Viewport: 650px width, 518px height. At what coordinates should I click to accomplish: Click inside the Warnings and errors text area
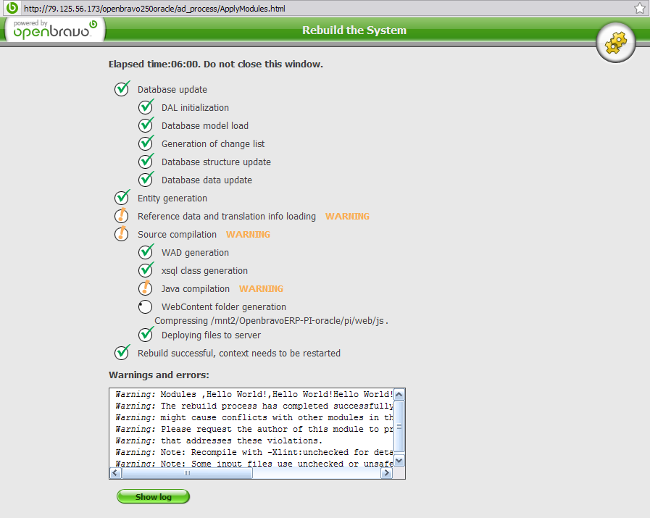[x=251, y=427]
